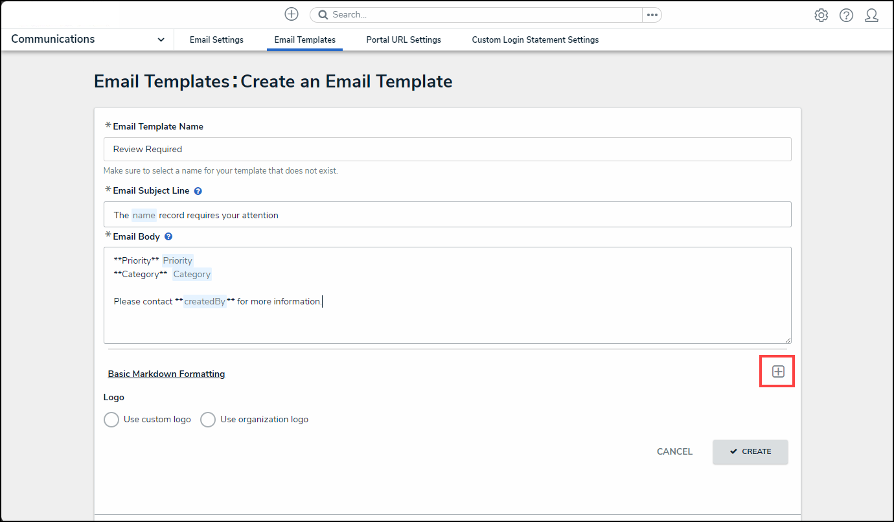
Task: Click the search bar ellipsis options icon
Action: [x=652, y=15]
